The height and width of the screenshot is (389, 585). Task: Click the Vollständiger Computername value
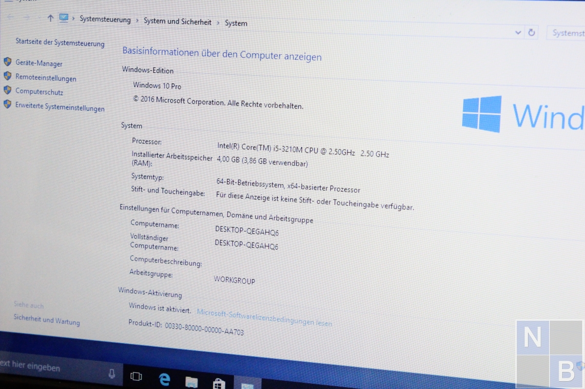click(x=246, y=244)
